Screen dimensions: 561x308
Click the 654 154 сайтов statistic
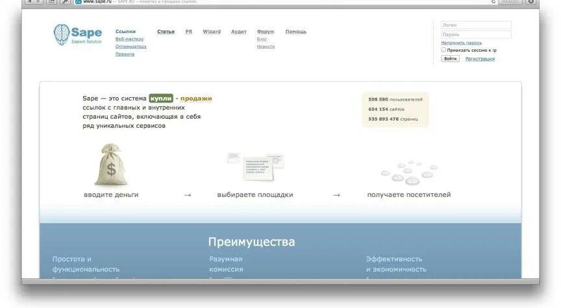(x=386, y=109)
